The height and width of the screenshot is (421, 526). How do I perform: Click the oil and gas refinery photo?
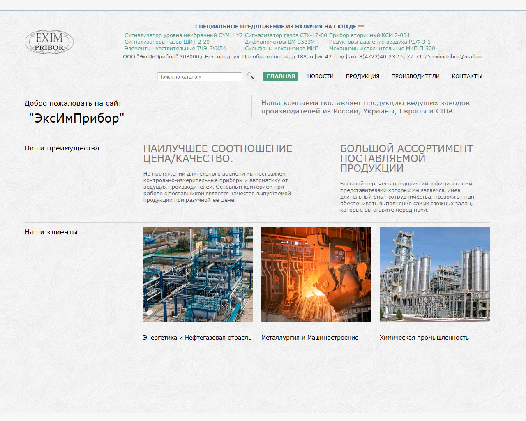[x=198, y=274]
